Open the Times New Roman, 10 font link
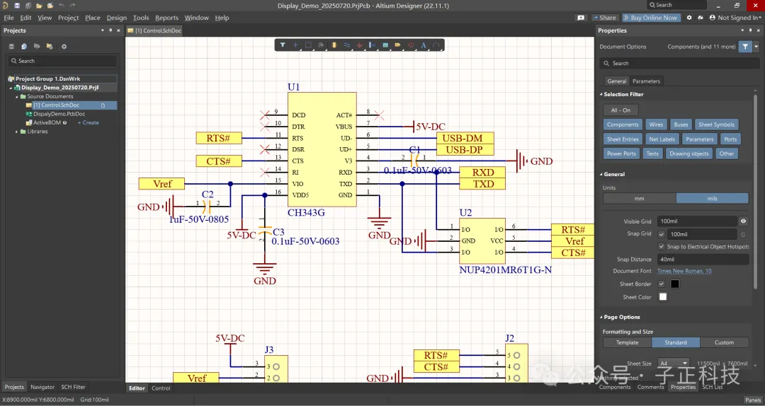Viewport: 765px width, 406px height. [684, 271]
